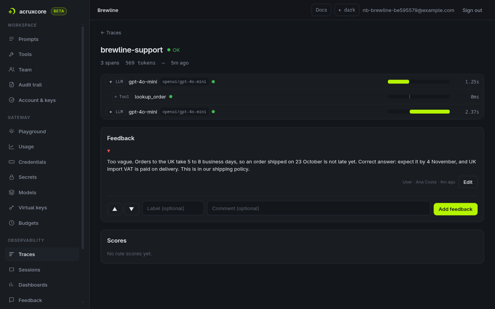Click the '569 tokens' count
Image resolution: width=495 pixels, height=309 pixels.
pyautogui.click(x=140, y=63)
